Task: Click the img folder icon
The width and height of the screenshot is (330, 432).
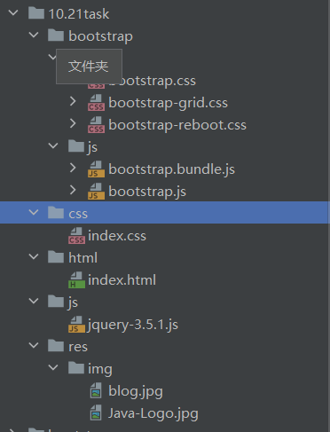Action: point(76,368)
